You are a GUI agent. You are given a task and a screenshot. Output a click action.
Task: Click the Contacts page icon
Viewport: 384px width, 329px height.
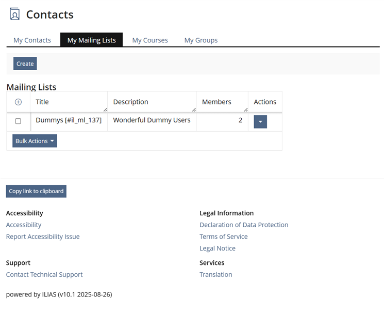(14, 14)
